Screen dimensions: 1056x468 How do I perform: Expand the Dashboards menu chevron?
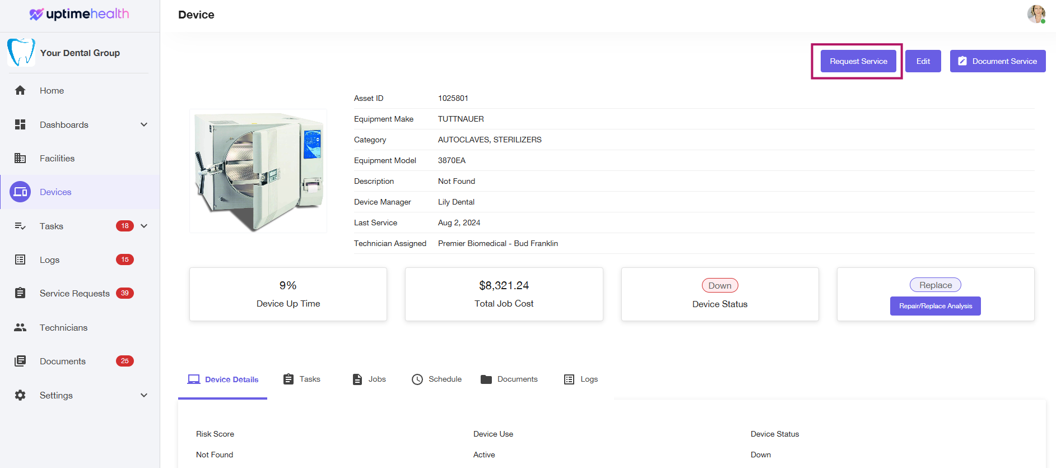tap(144, 124)
